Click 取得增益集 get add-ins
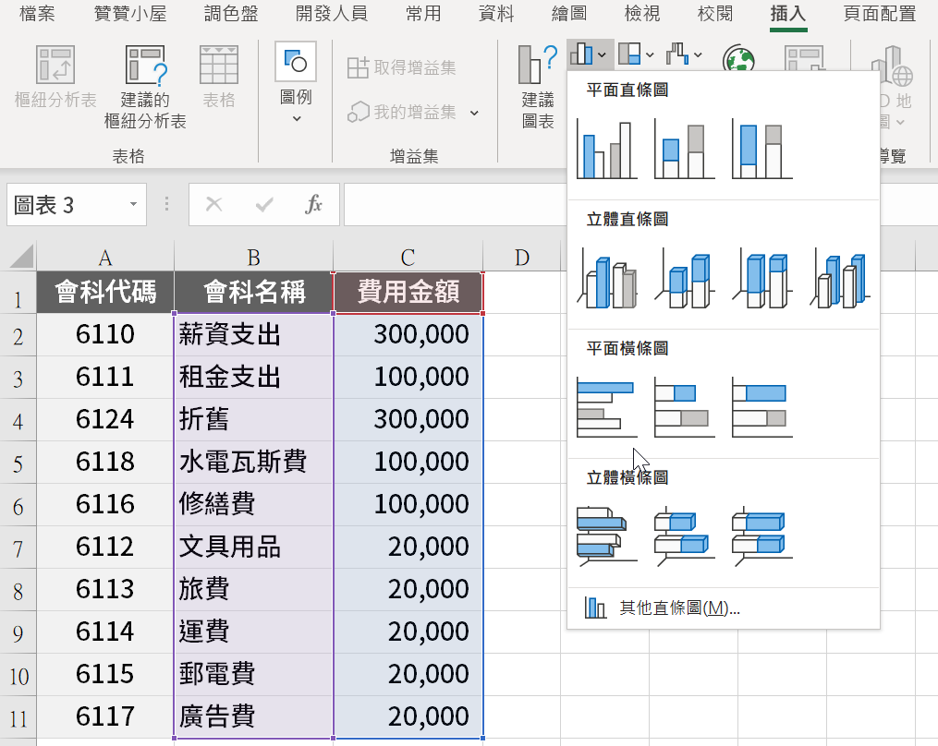The height and width of the screenshot is (746, 938). click(x=401, y=67)
